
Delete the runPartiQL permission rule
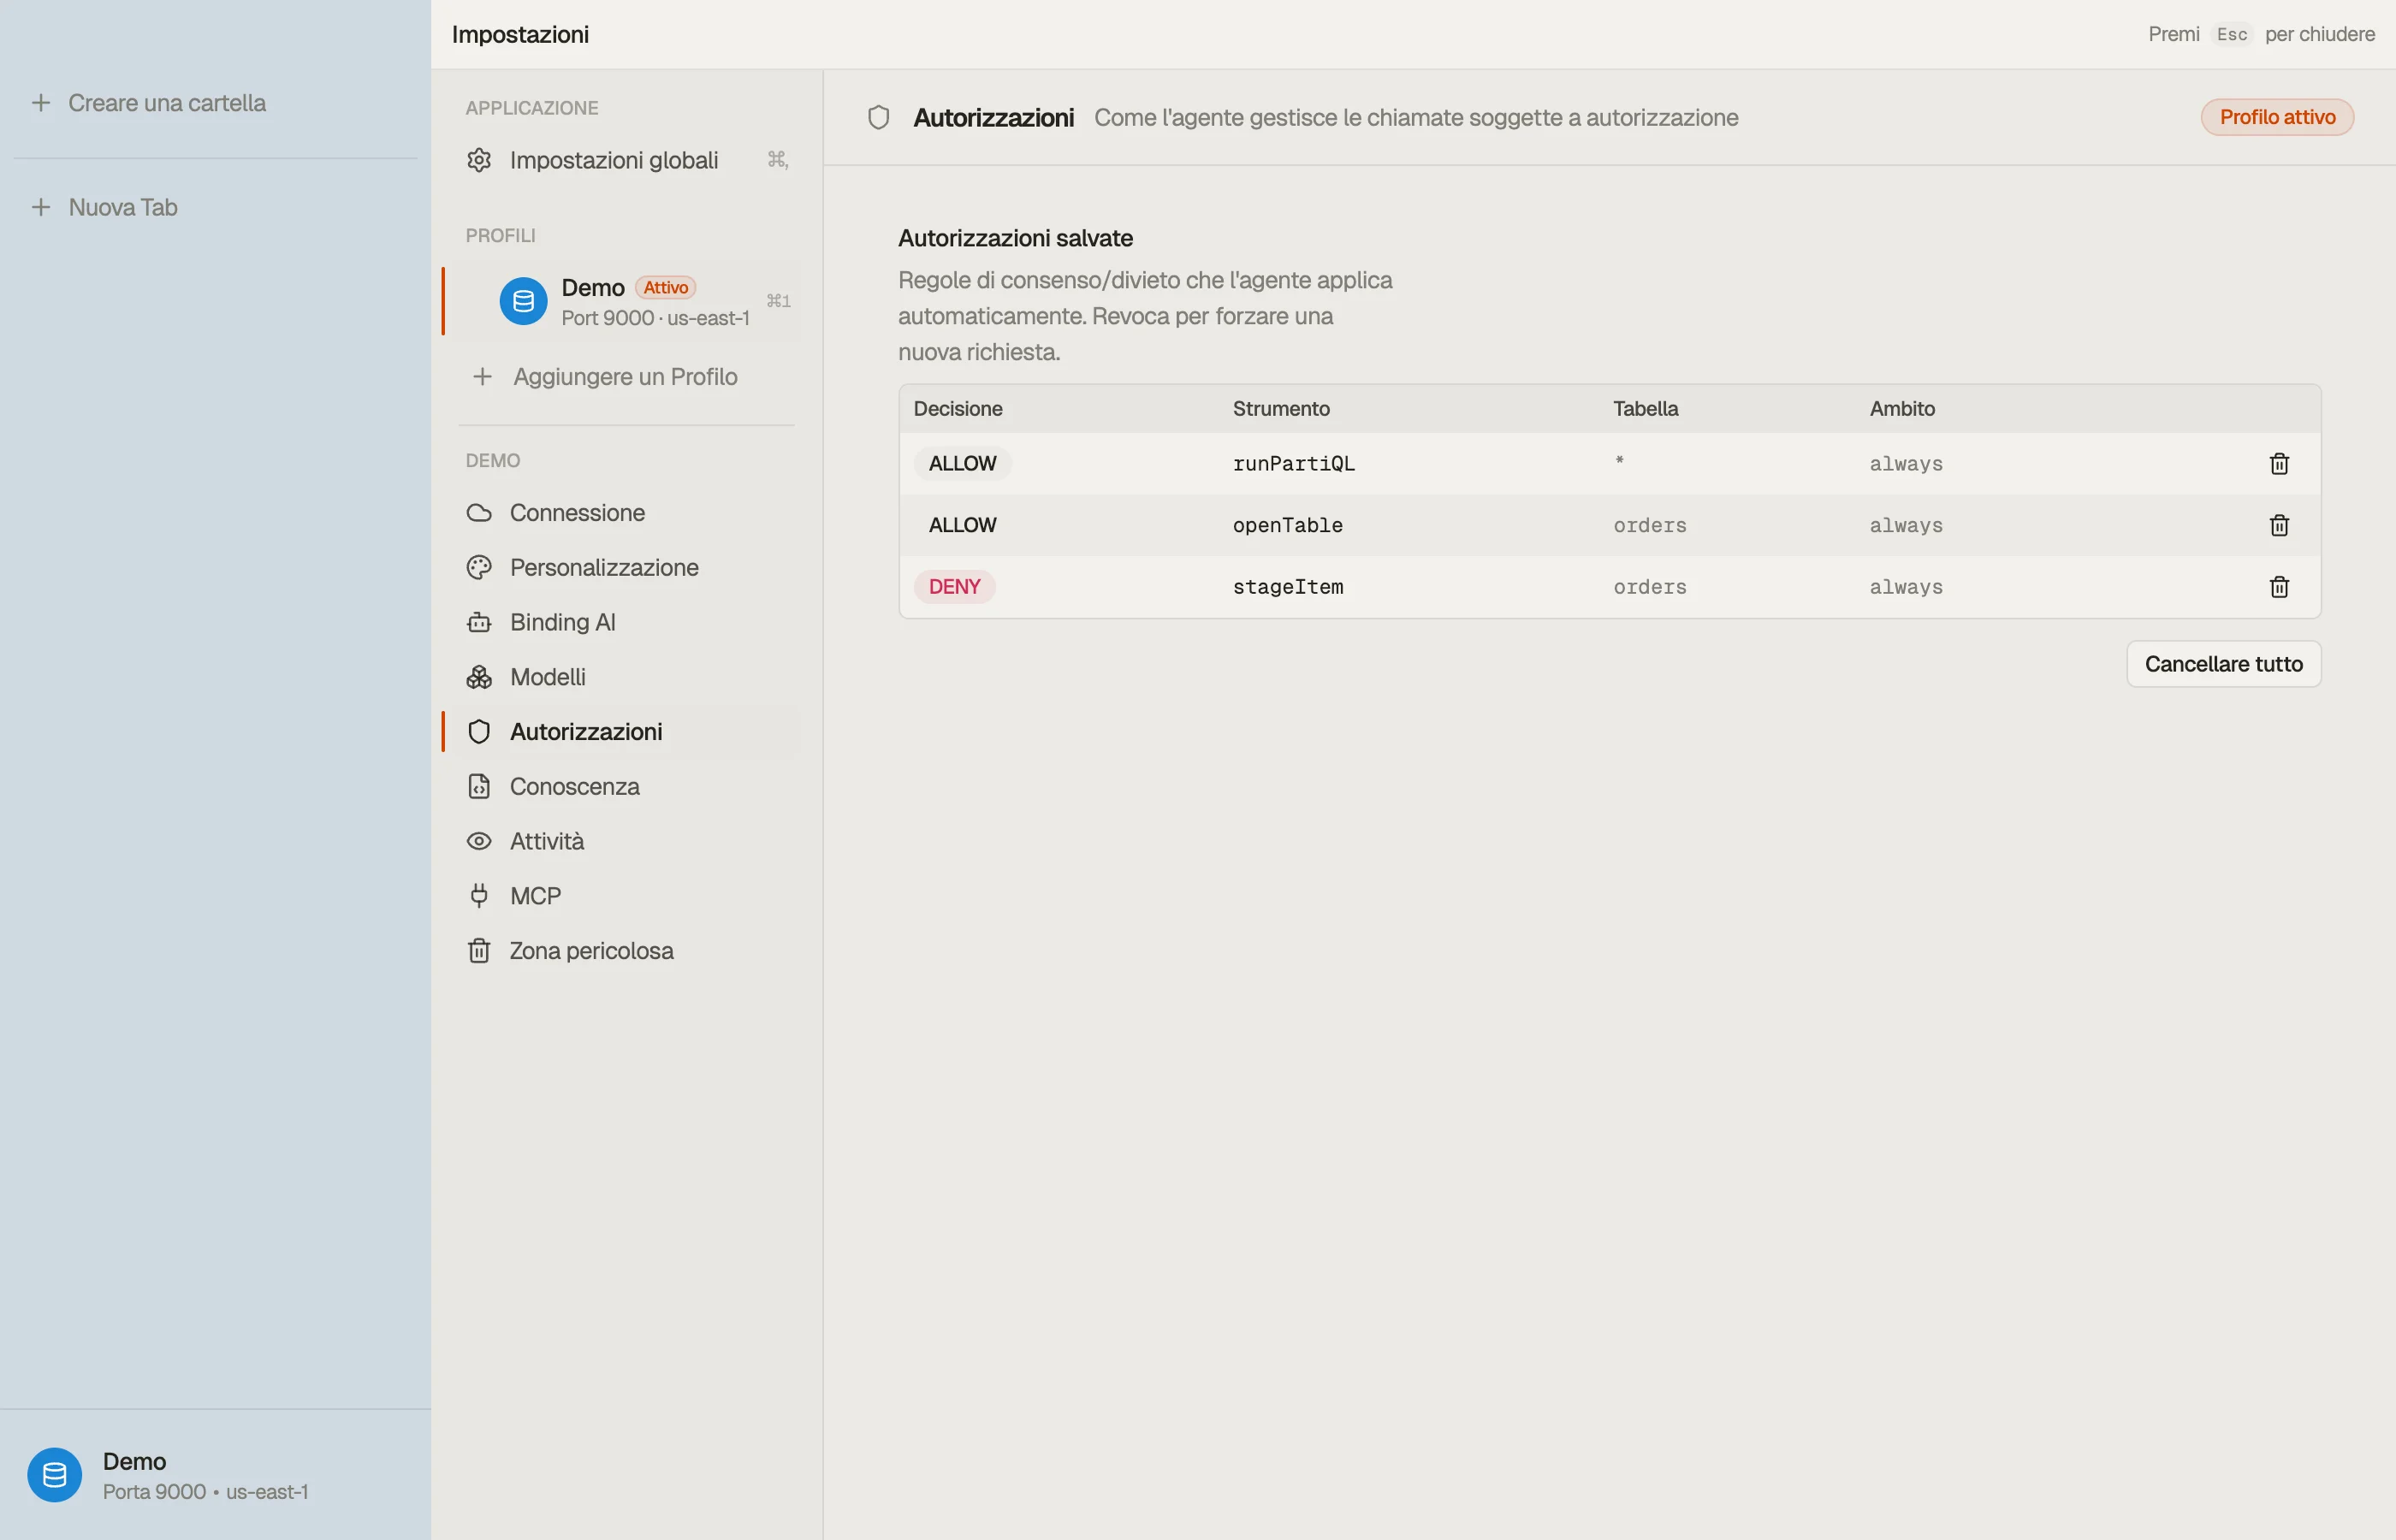pos(2279,463)
